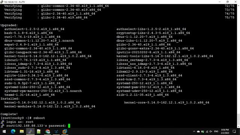The image size is (240, 135).
Task: Open Notepad++ from the taskbar
Action: 39,132
